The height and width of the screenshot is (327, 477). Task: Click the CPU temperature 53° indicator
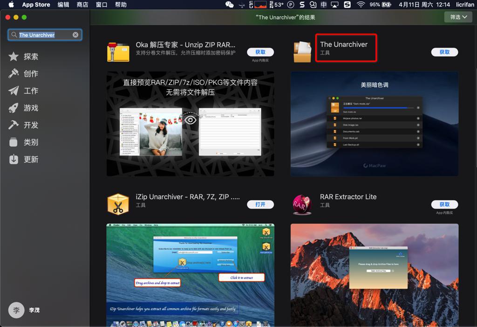click(277, 5)
